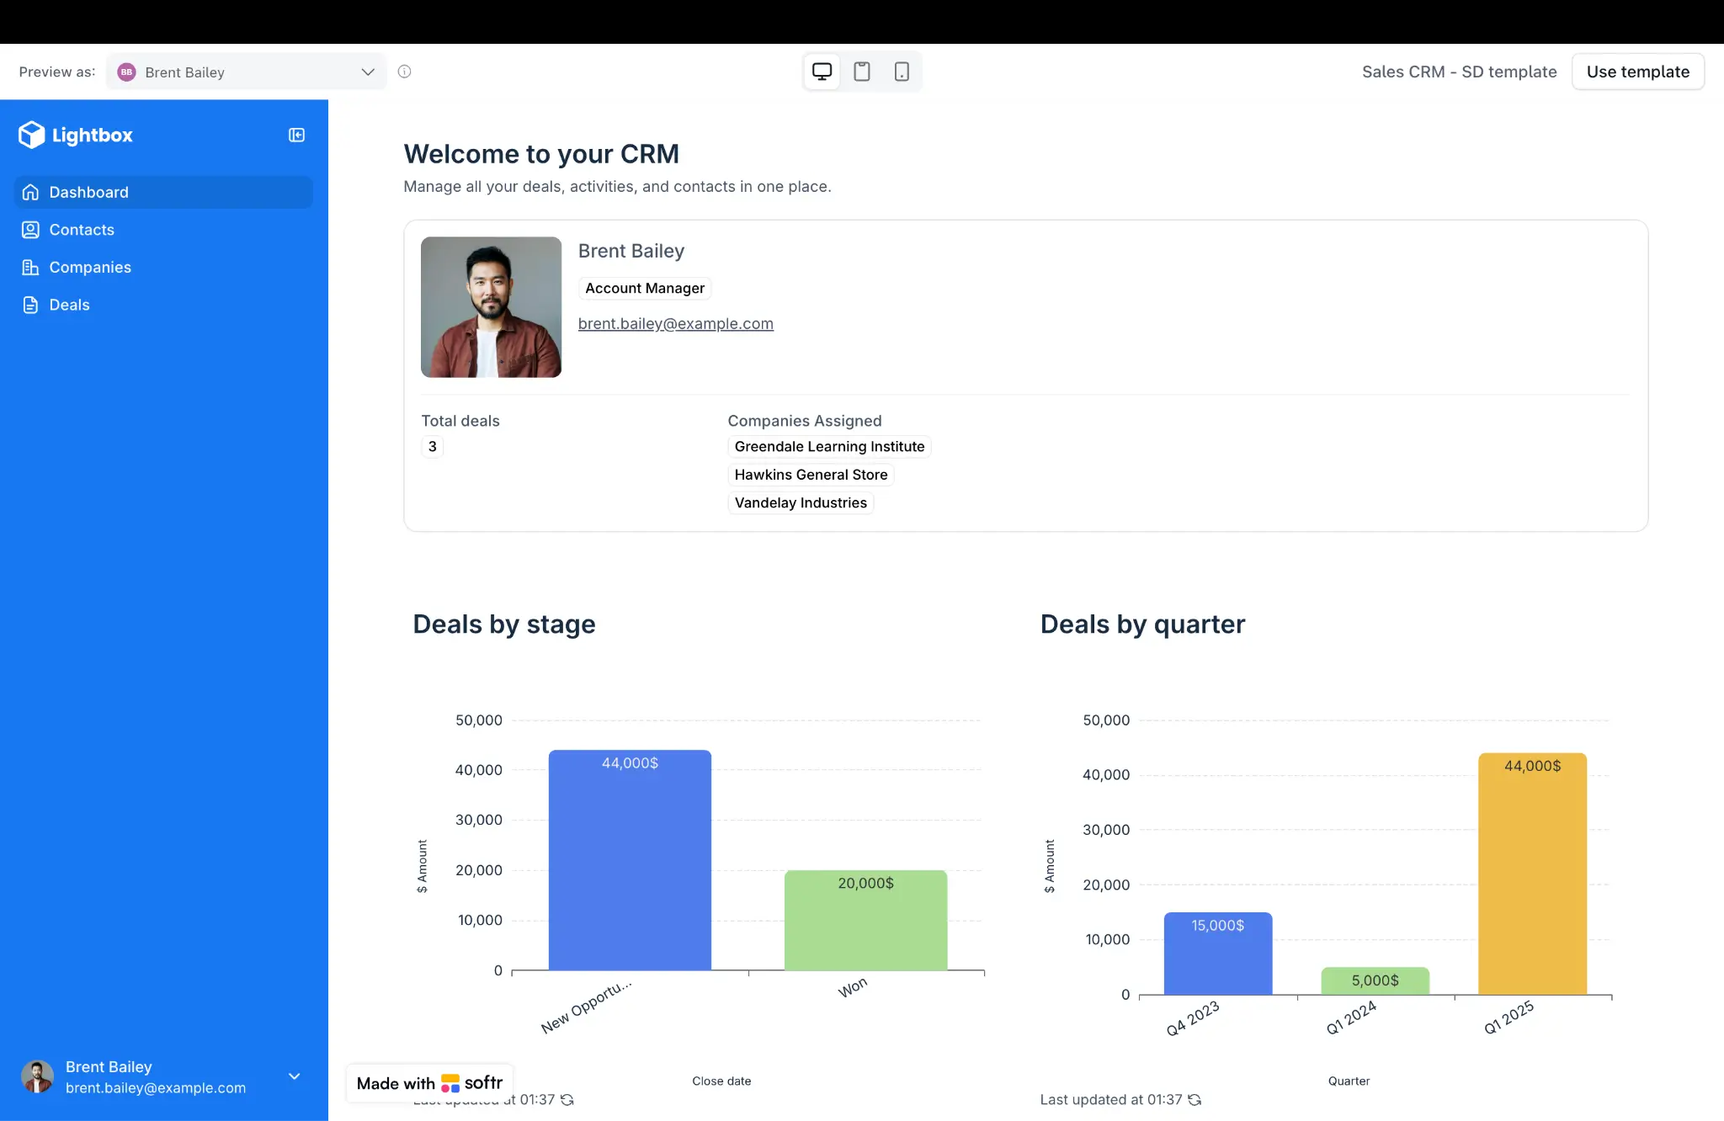Click Brent Bailey's profile photo
1724x1121 pixels.
tap(491, 306)
